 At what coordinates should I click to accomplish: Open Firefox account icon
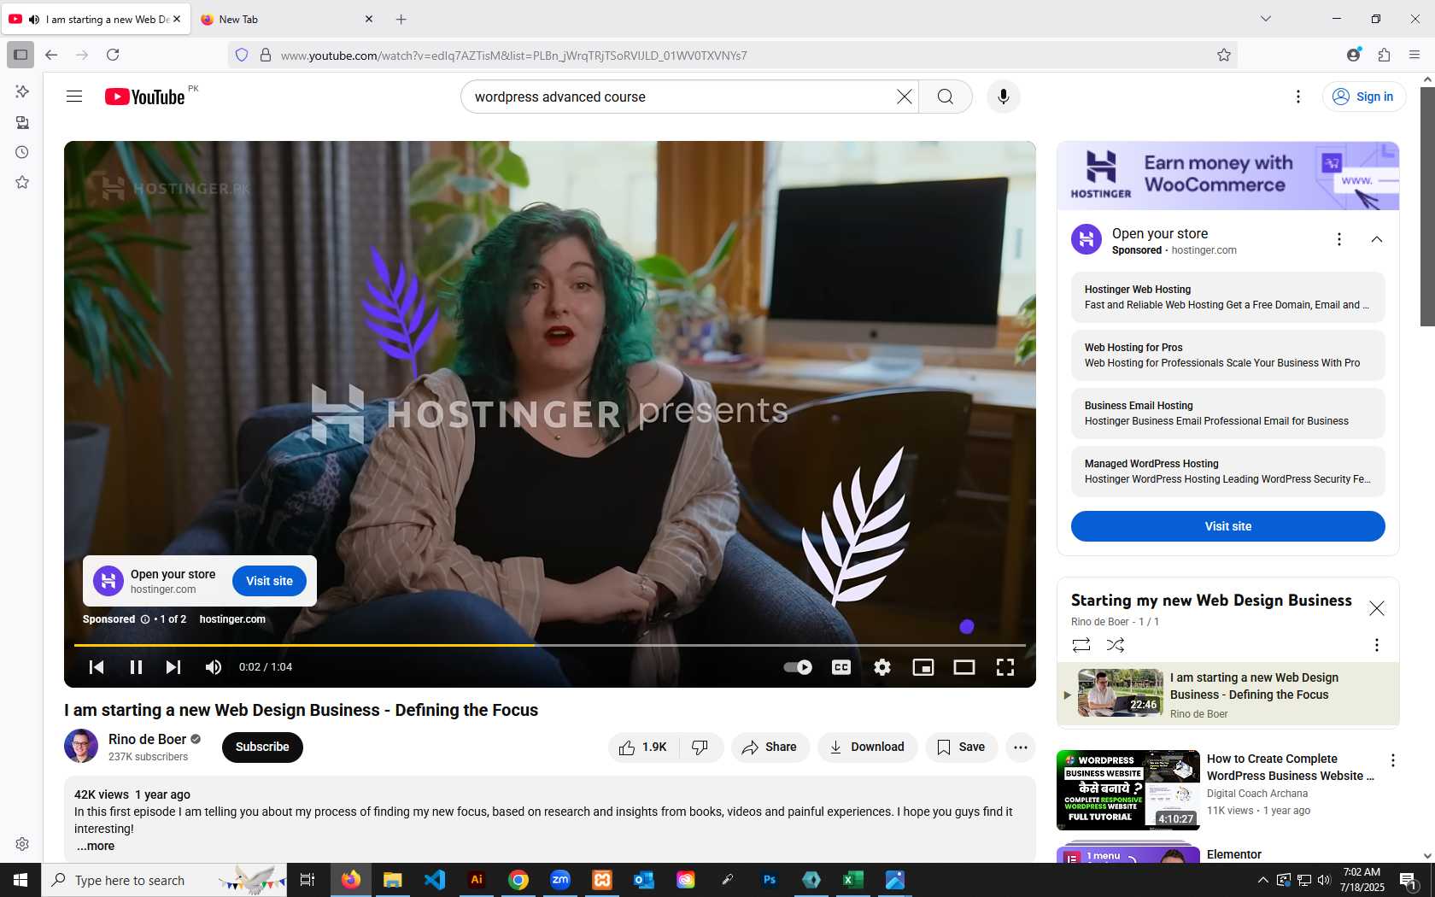coord(1354,55)
